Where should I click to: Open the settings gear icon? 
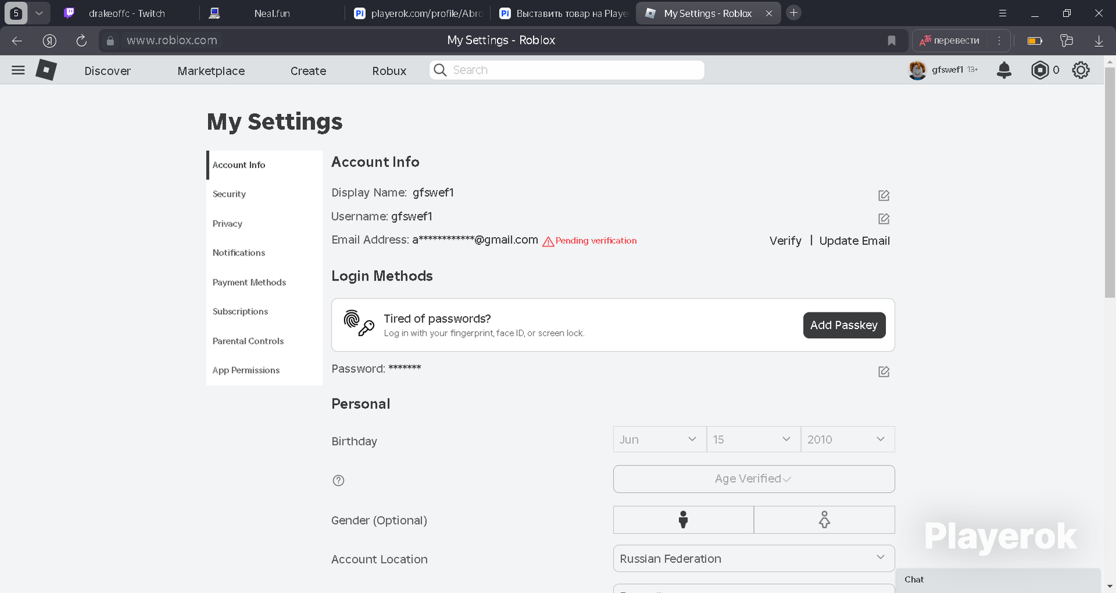pyautogui.click(x=1080, y=71)
